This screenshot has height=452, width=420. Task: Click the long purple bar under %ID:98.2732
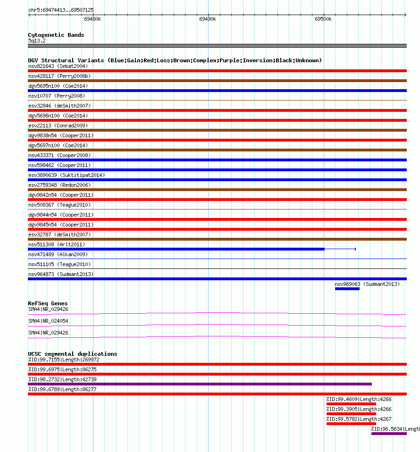click(x=200, y=384)
